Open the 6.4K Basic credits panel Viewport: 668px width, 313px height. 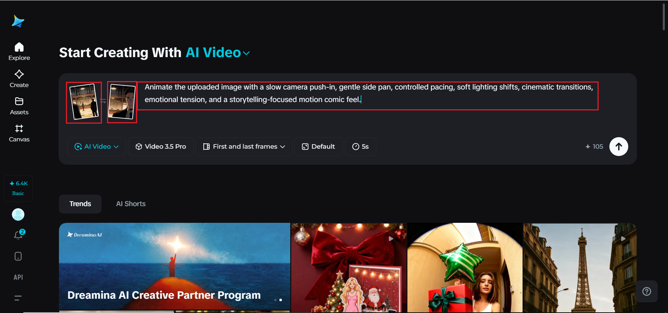(x=18, y=188)
